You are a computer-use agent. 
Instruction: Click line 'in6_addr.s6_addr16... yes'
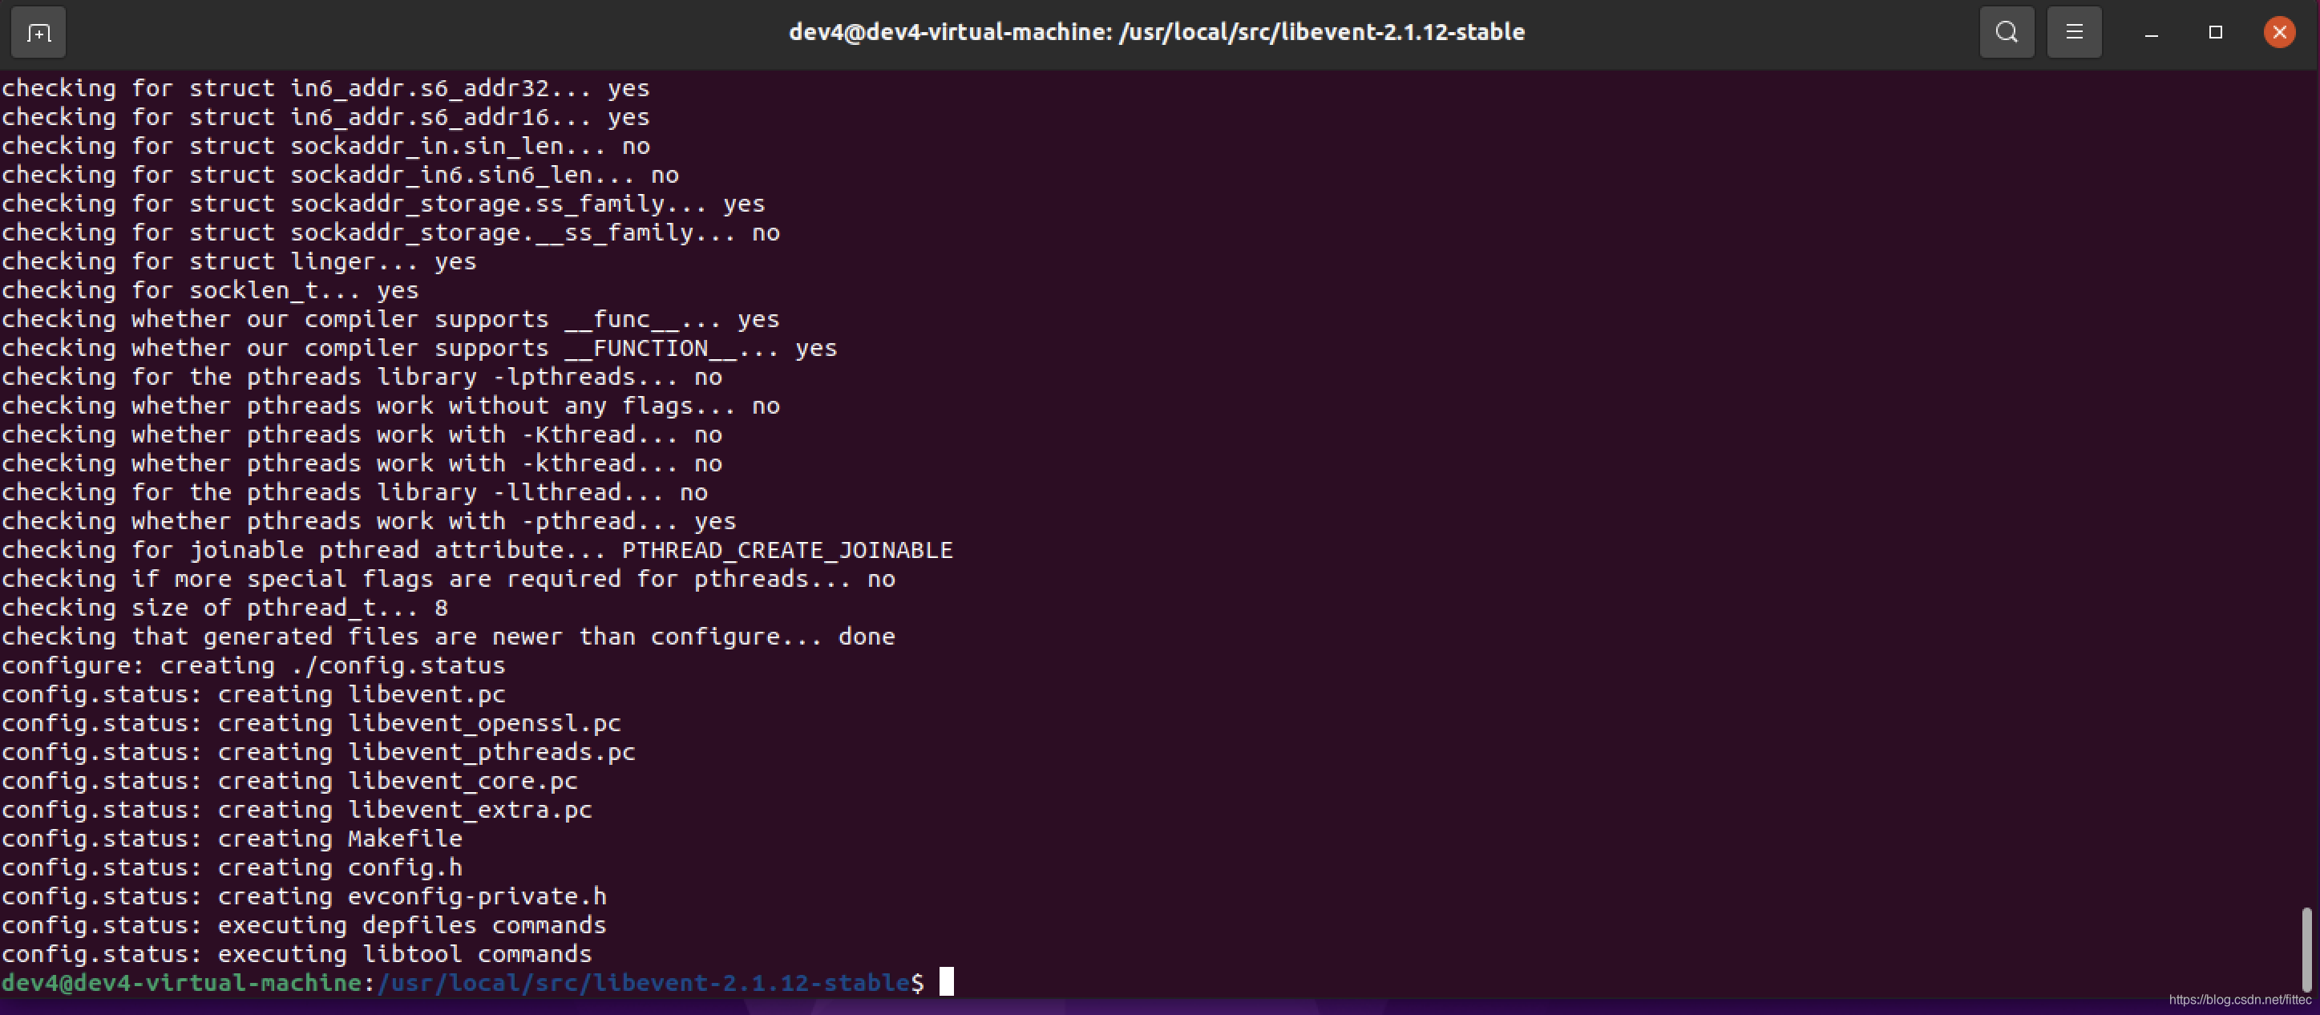pyautogui.click(x=325, y=118)
